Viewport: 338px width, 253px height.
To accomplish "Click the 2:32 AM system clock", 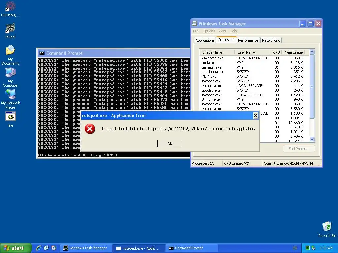I will coord(326,248).
